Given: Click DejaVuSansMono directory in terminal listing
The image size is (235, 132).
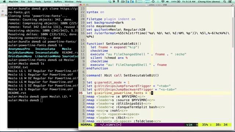Looking at the screenshot, I should [x=21, y=52].
